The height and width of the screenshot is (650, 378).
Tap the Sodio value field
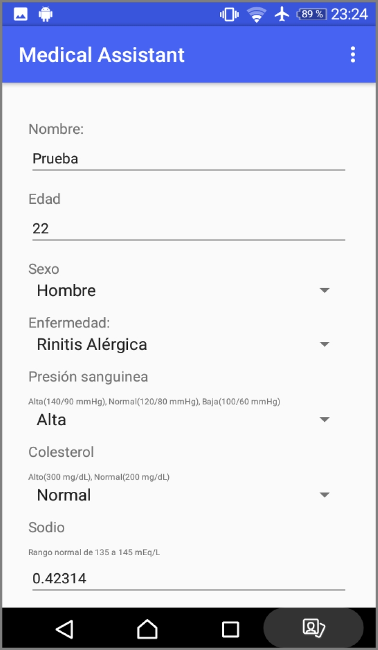coord(188,579)
